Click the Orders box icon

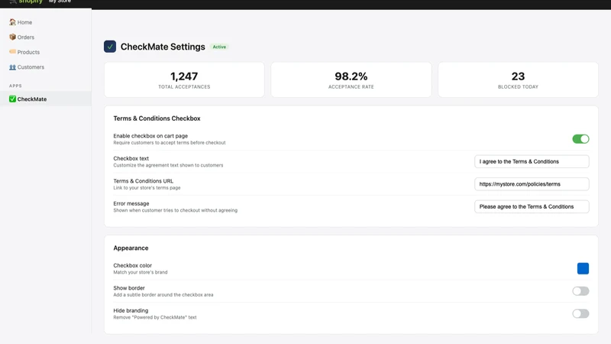pyautogui.click(x=12, y=37)
